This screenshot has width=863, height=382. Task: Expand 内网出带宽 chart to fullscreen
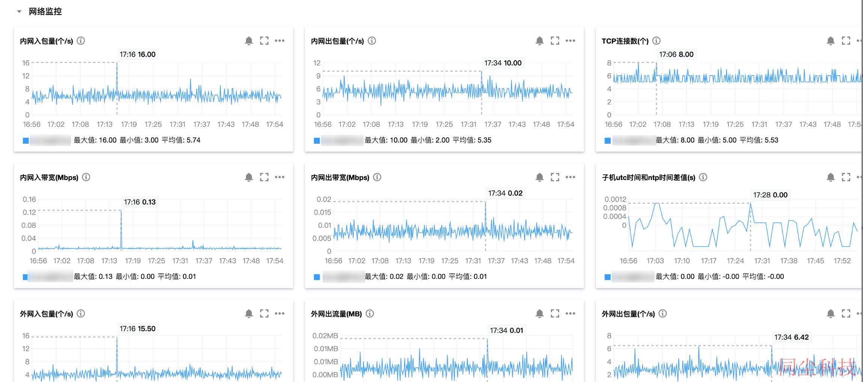pos(555,177)
